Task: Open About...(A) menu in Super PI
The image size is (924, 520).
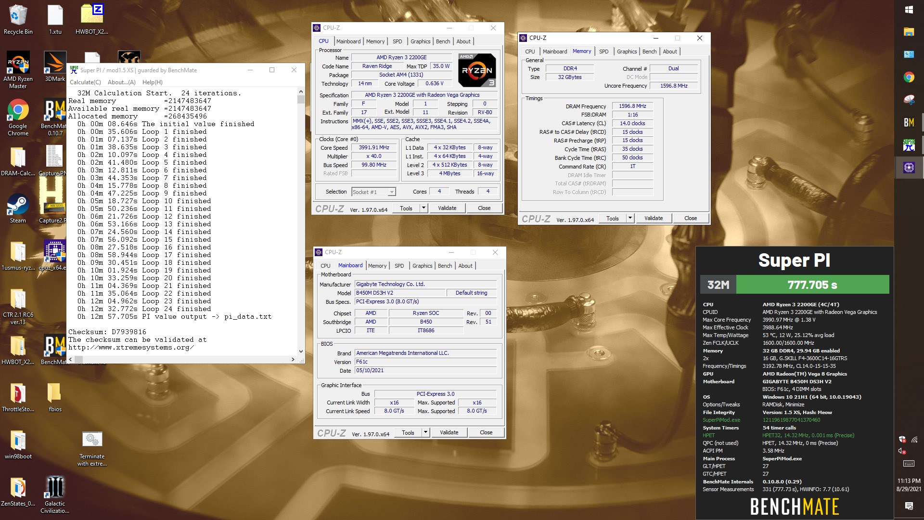Action: 122,82
